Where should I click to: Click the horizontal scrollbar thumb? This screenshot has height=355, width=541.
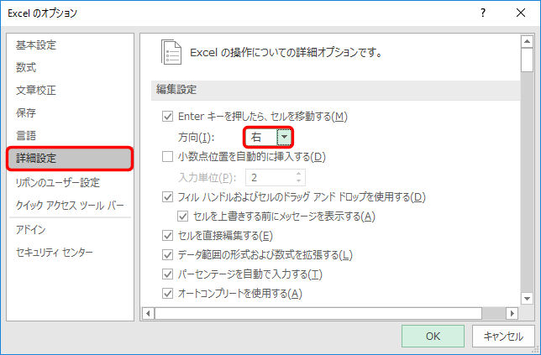[x=318, y=313]
